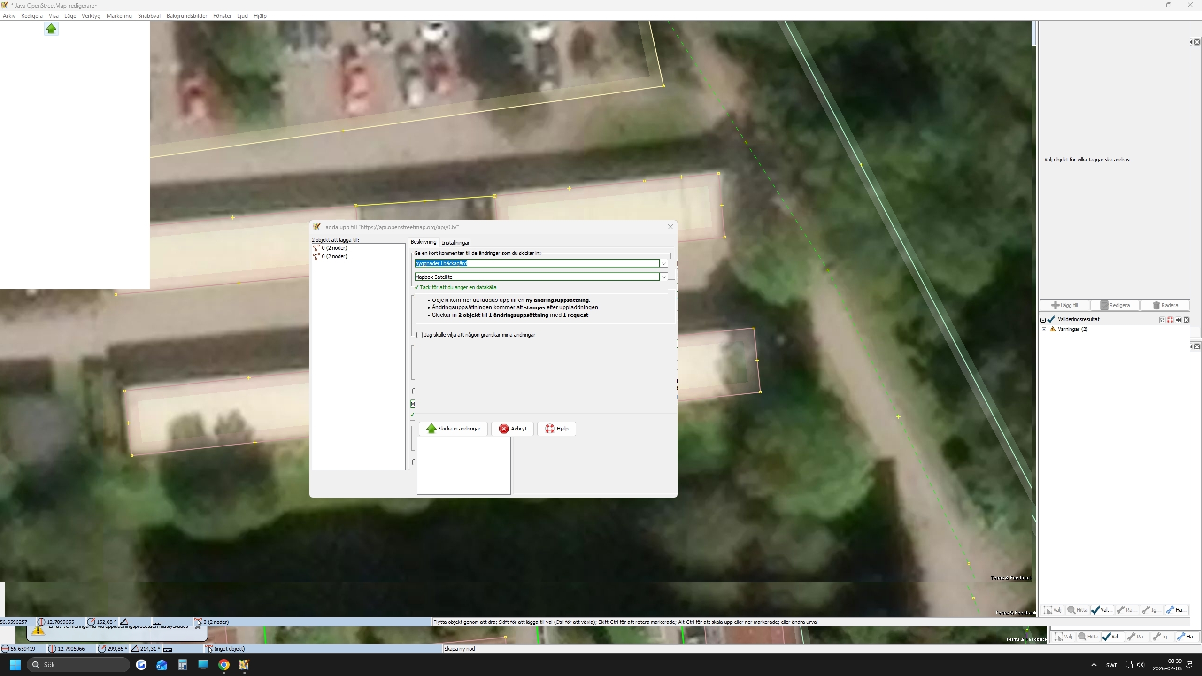Open validation panel preferences icon

pyautogui.click(x=1162, y=320)
